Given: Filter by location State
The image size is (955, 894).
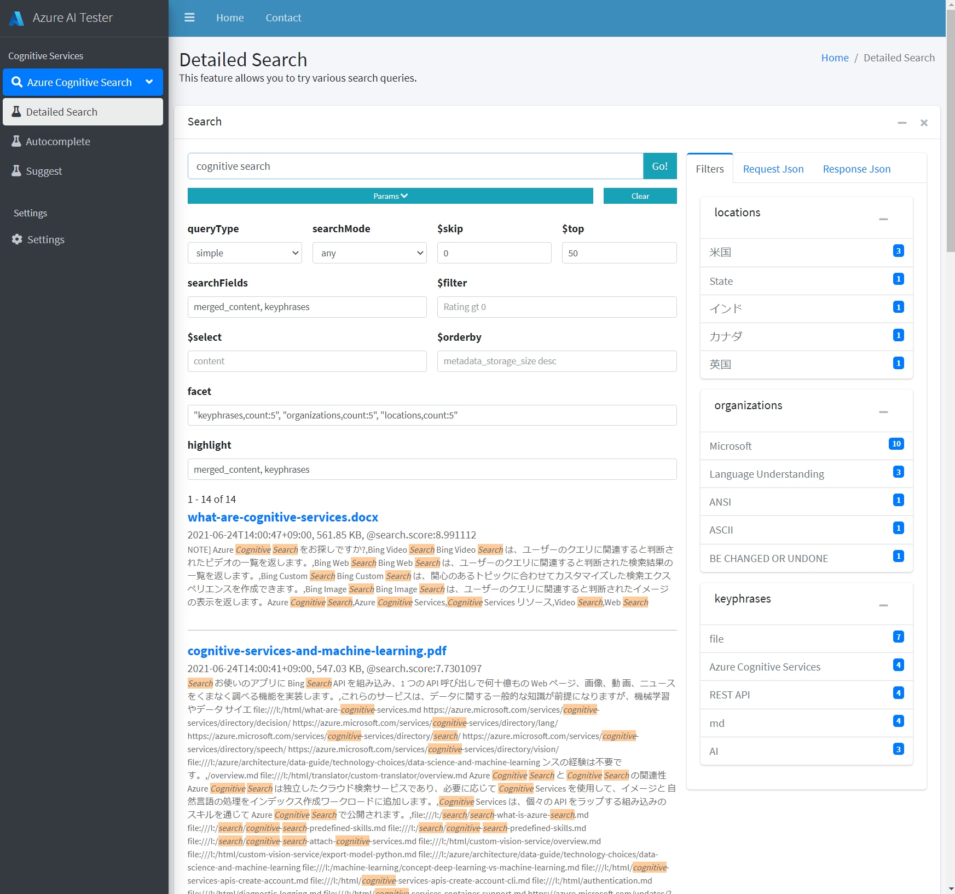Looking at the screenshot, I should pyautogui.click(x=807, y=281).
